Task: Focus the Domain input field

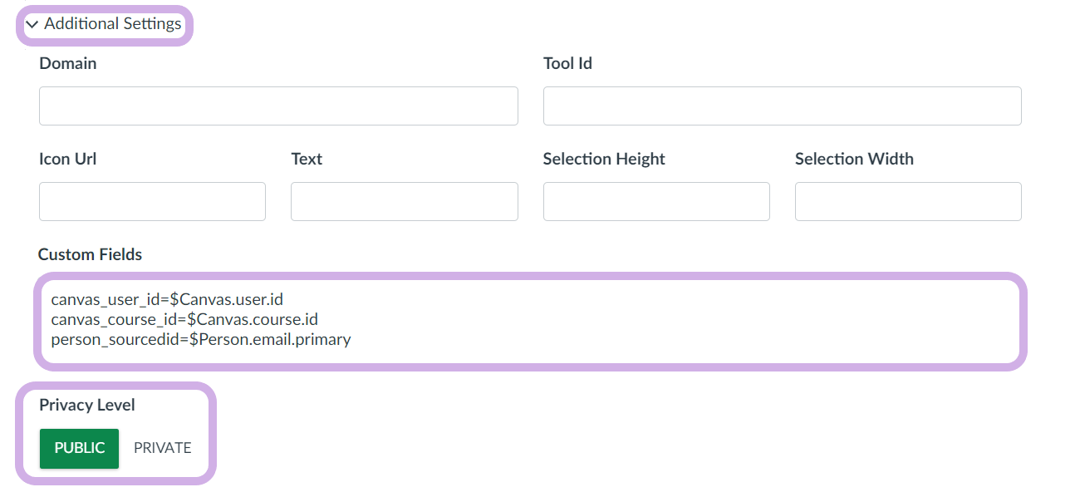Action: [278, 106]
